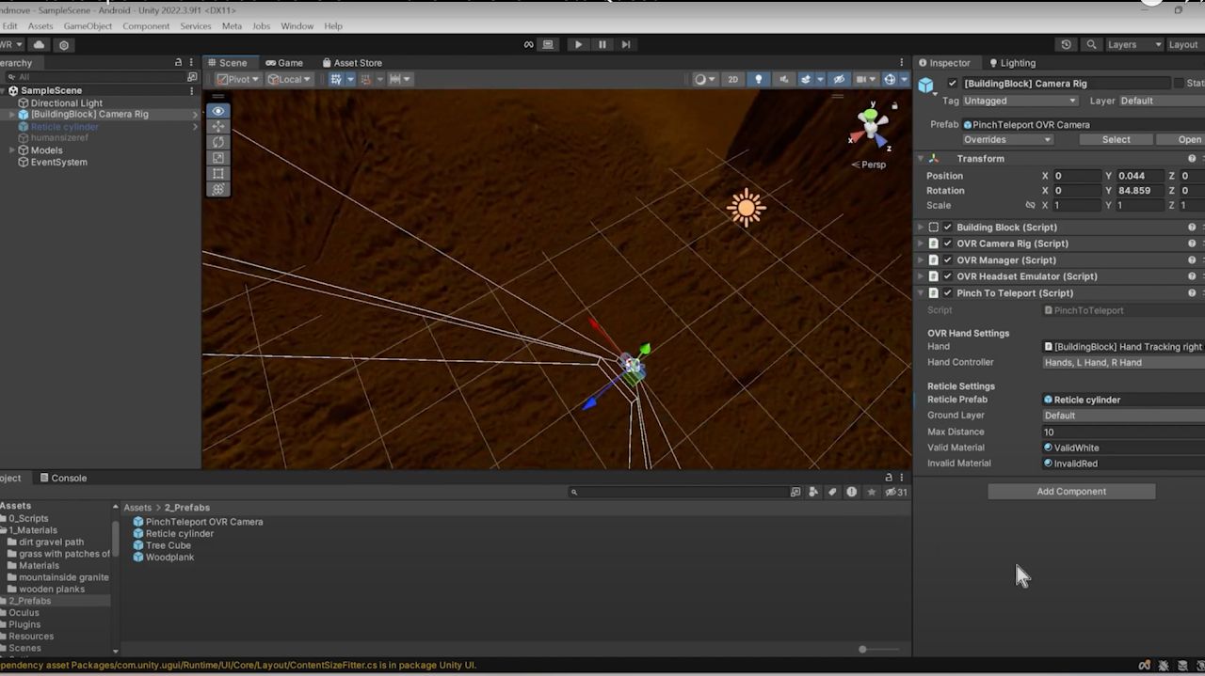
Task: Open the Layers dropdown
Action: click(x=1133, y=44)
